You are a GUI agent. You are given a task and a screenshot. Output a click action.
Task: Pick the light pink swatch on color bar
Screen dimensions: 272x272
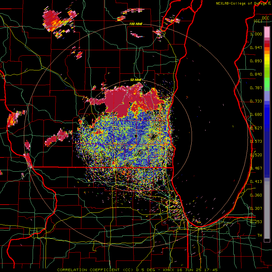tap(267, 32)
